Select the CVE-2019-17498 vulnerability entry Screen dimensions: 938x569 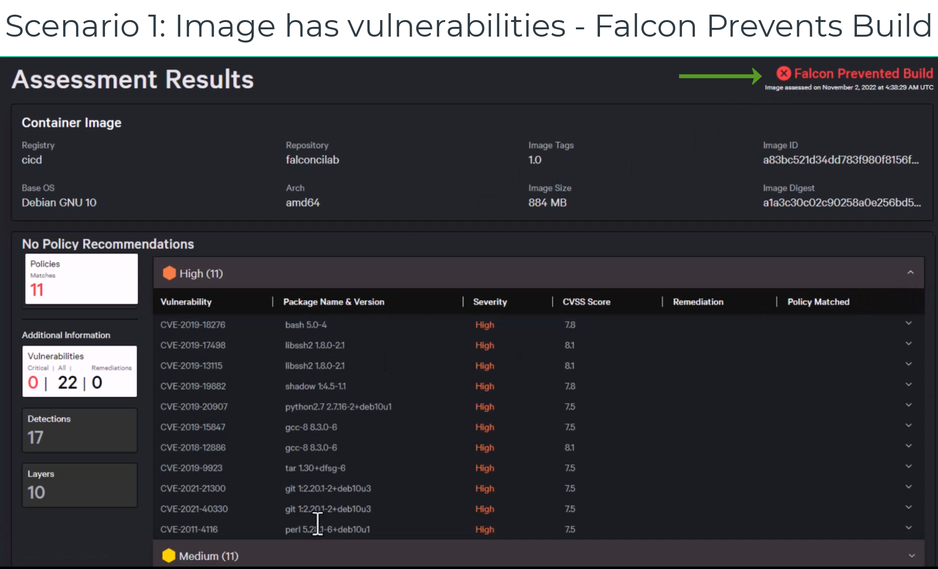click(x=193, y=345)
